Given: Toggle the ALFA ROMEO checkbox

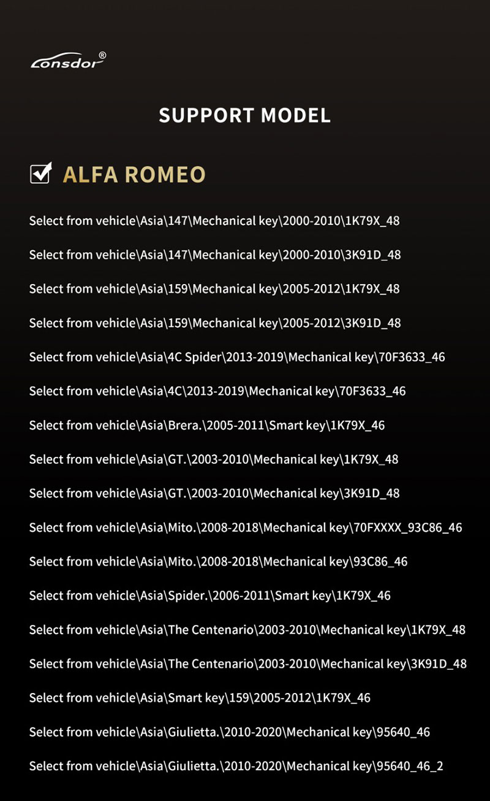Looking at the screenshot, I should (40, 174).
